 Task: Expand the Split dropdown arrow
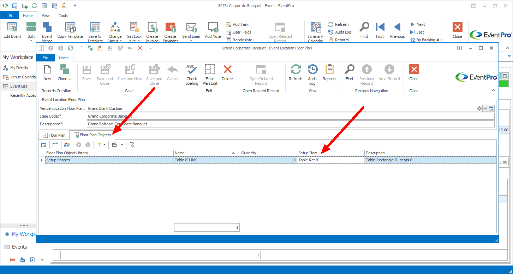pyautogui.click(x=31, y=41)
